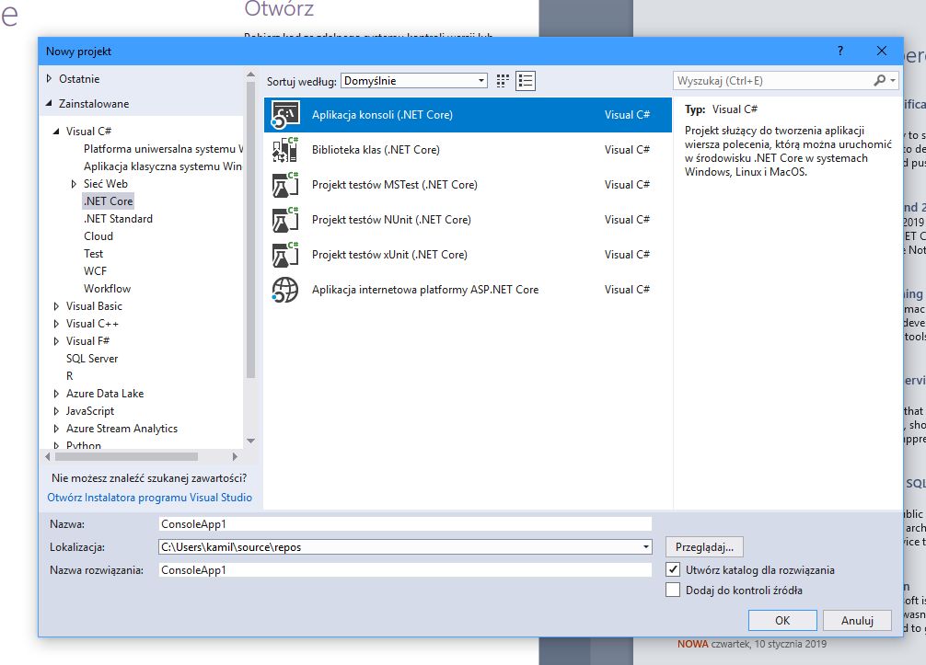Click the tree horizontal scrollbar thumb
926x665 pixels.
coord(126,457)
